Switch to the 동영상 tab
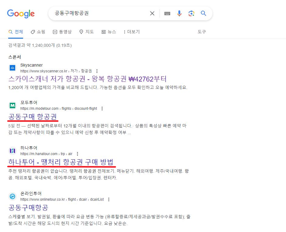Viewport: 286px width, 232px height. click(x=62, y=32)
